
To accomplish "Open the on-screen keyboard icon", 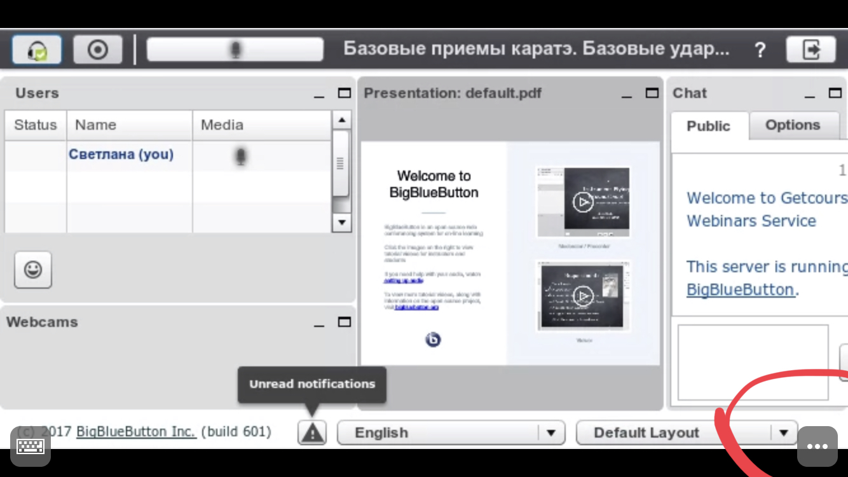I will pos(30,446).
